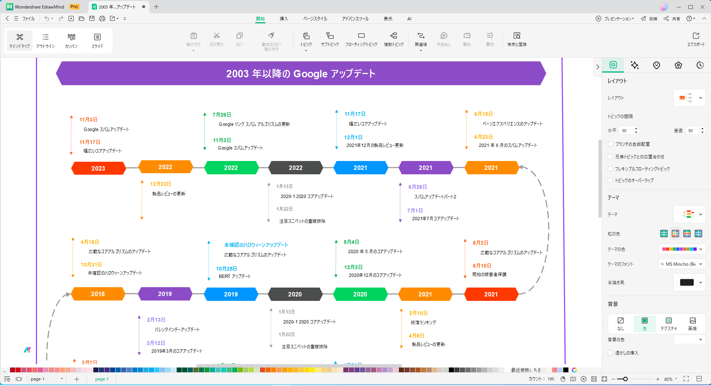
Task: Open the 挿入 ribbon tab
Action: pyautogui.click(x=284, y=19)
